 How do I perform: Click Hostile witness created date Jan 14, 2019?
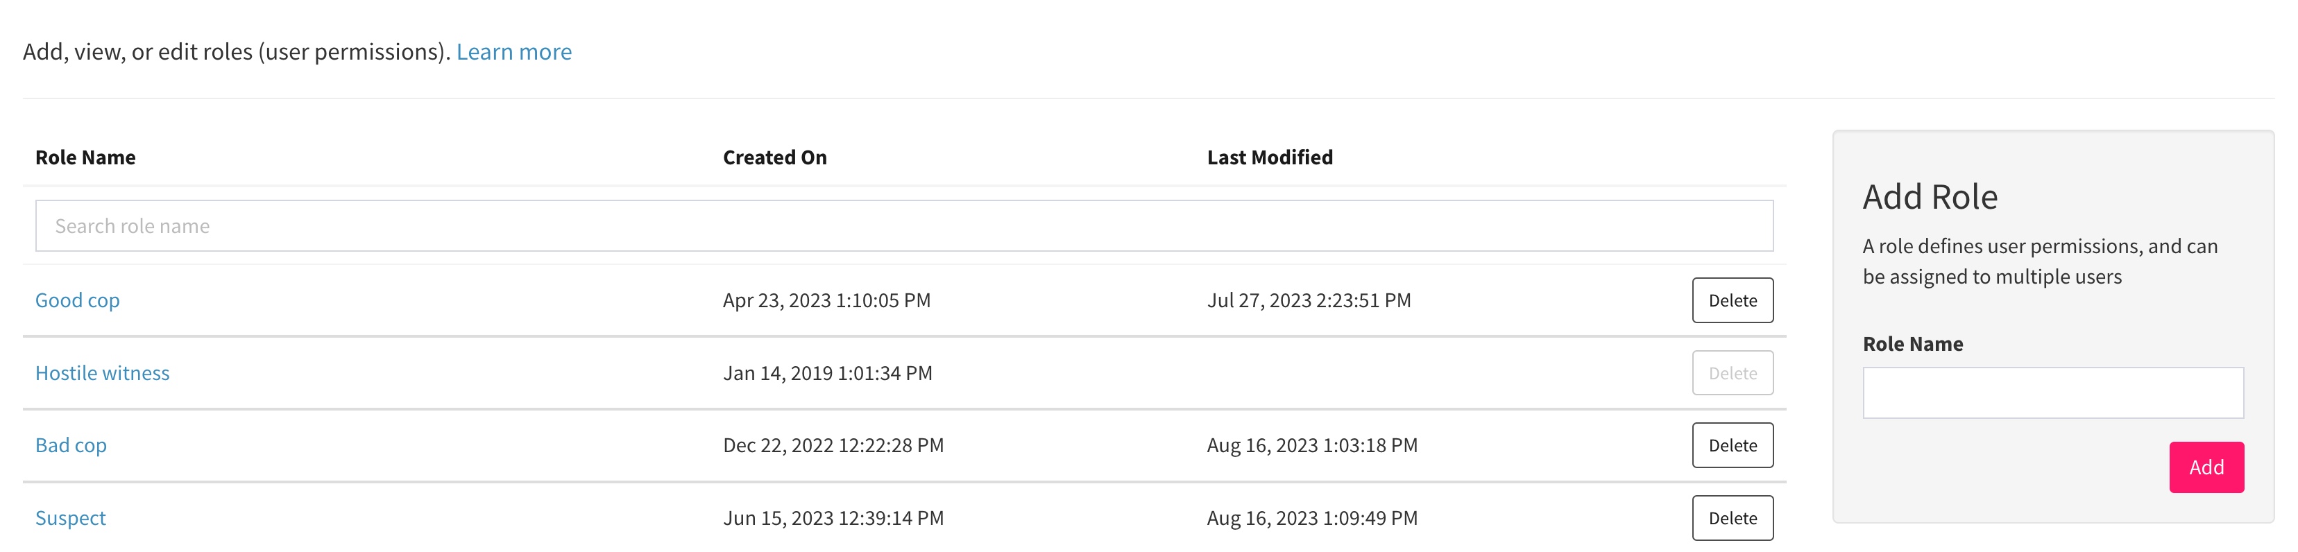point(827,373)
